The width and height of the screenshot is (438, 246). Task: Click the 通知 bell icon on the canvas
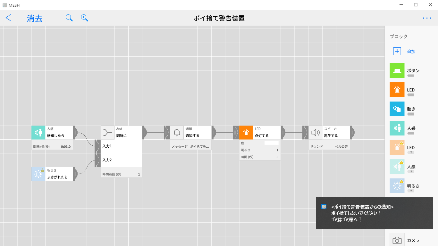pos(177,133)
